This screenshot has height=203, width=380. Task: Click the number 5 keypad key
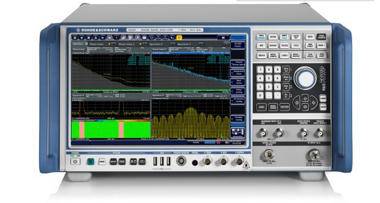click(x=269, y=78)
